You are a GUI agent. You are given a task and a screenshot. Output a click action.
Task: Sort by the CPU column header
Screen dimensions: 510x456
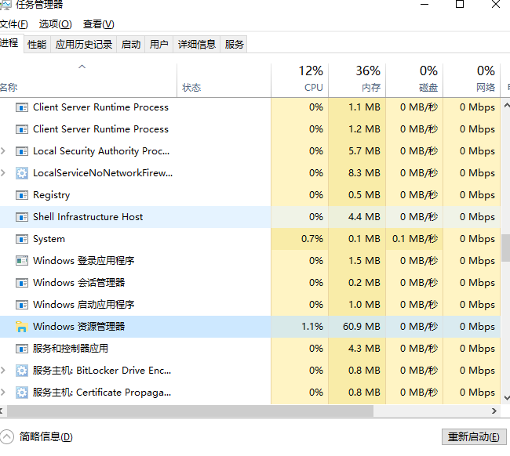pos(300,80)
